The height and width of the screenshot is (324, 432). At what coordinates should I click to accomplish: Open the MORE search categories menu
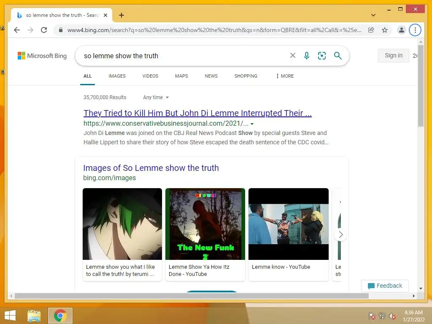[285, 76]
